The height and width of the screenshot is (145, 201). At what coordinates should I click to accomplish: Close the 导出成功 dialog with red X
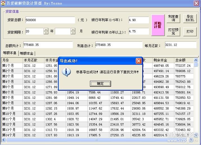[139, 61]
